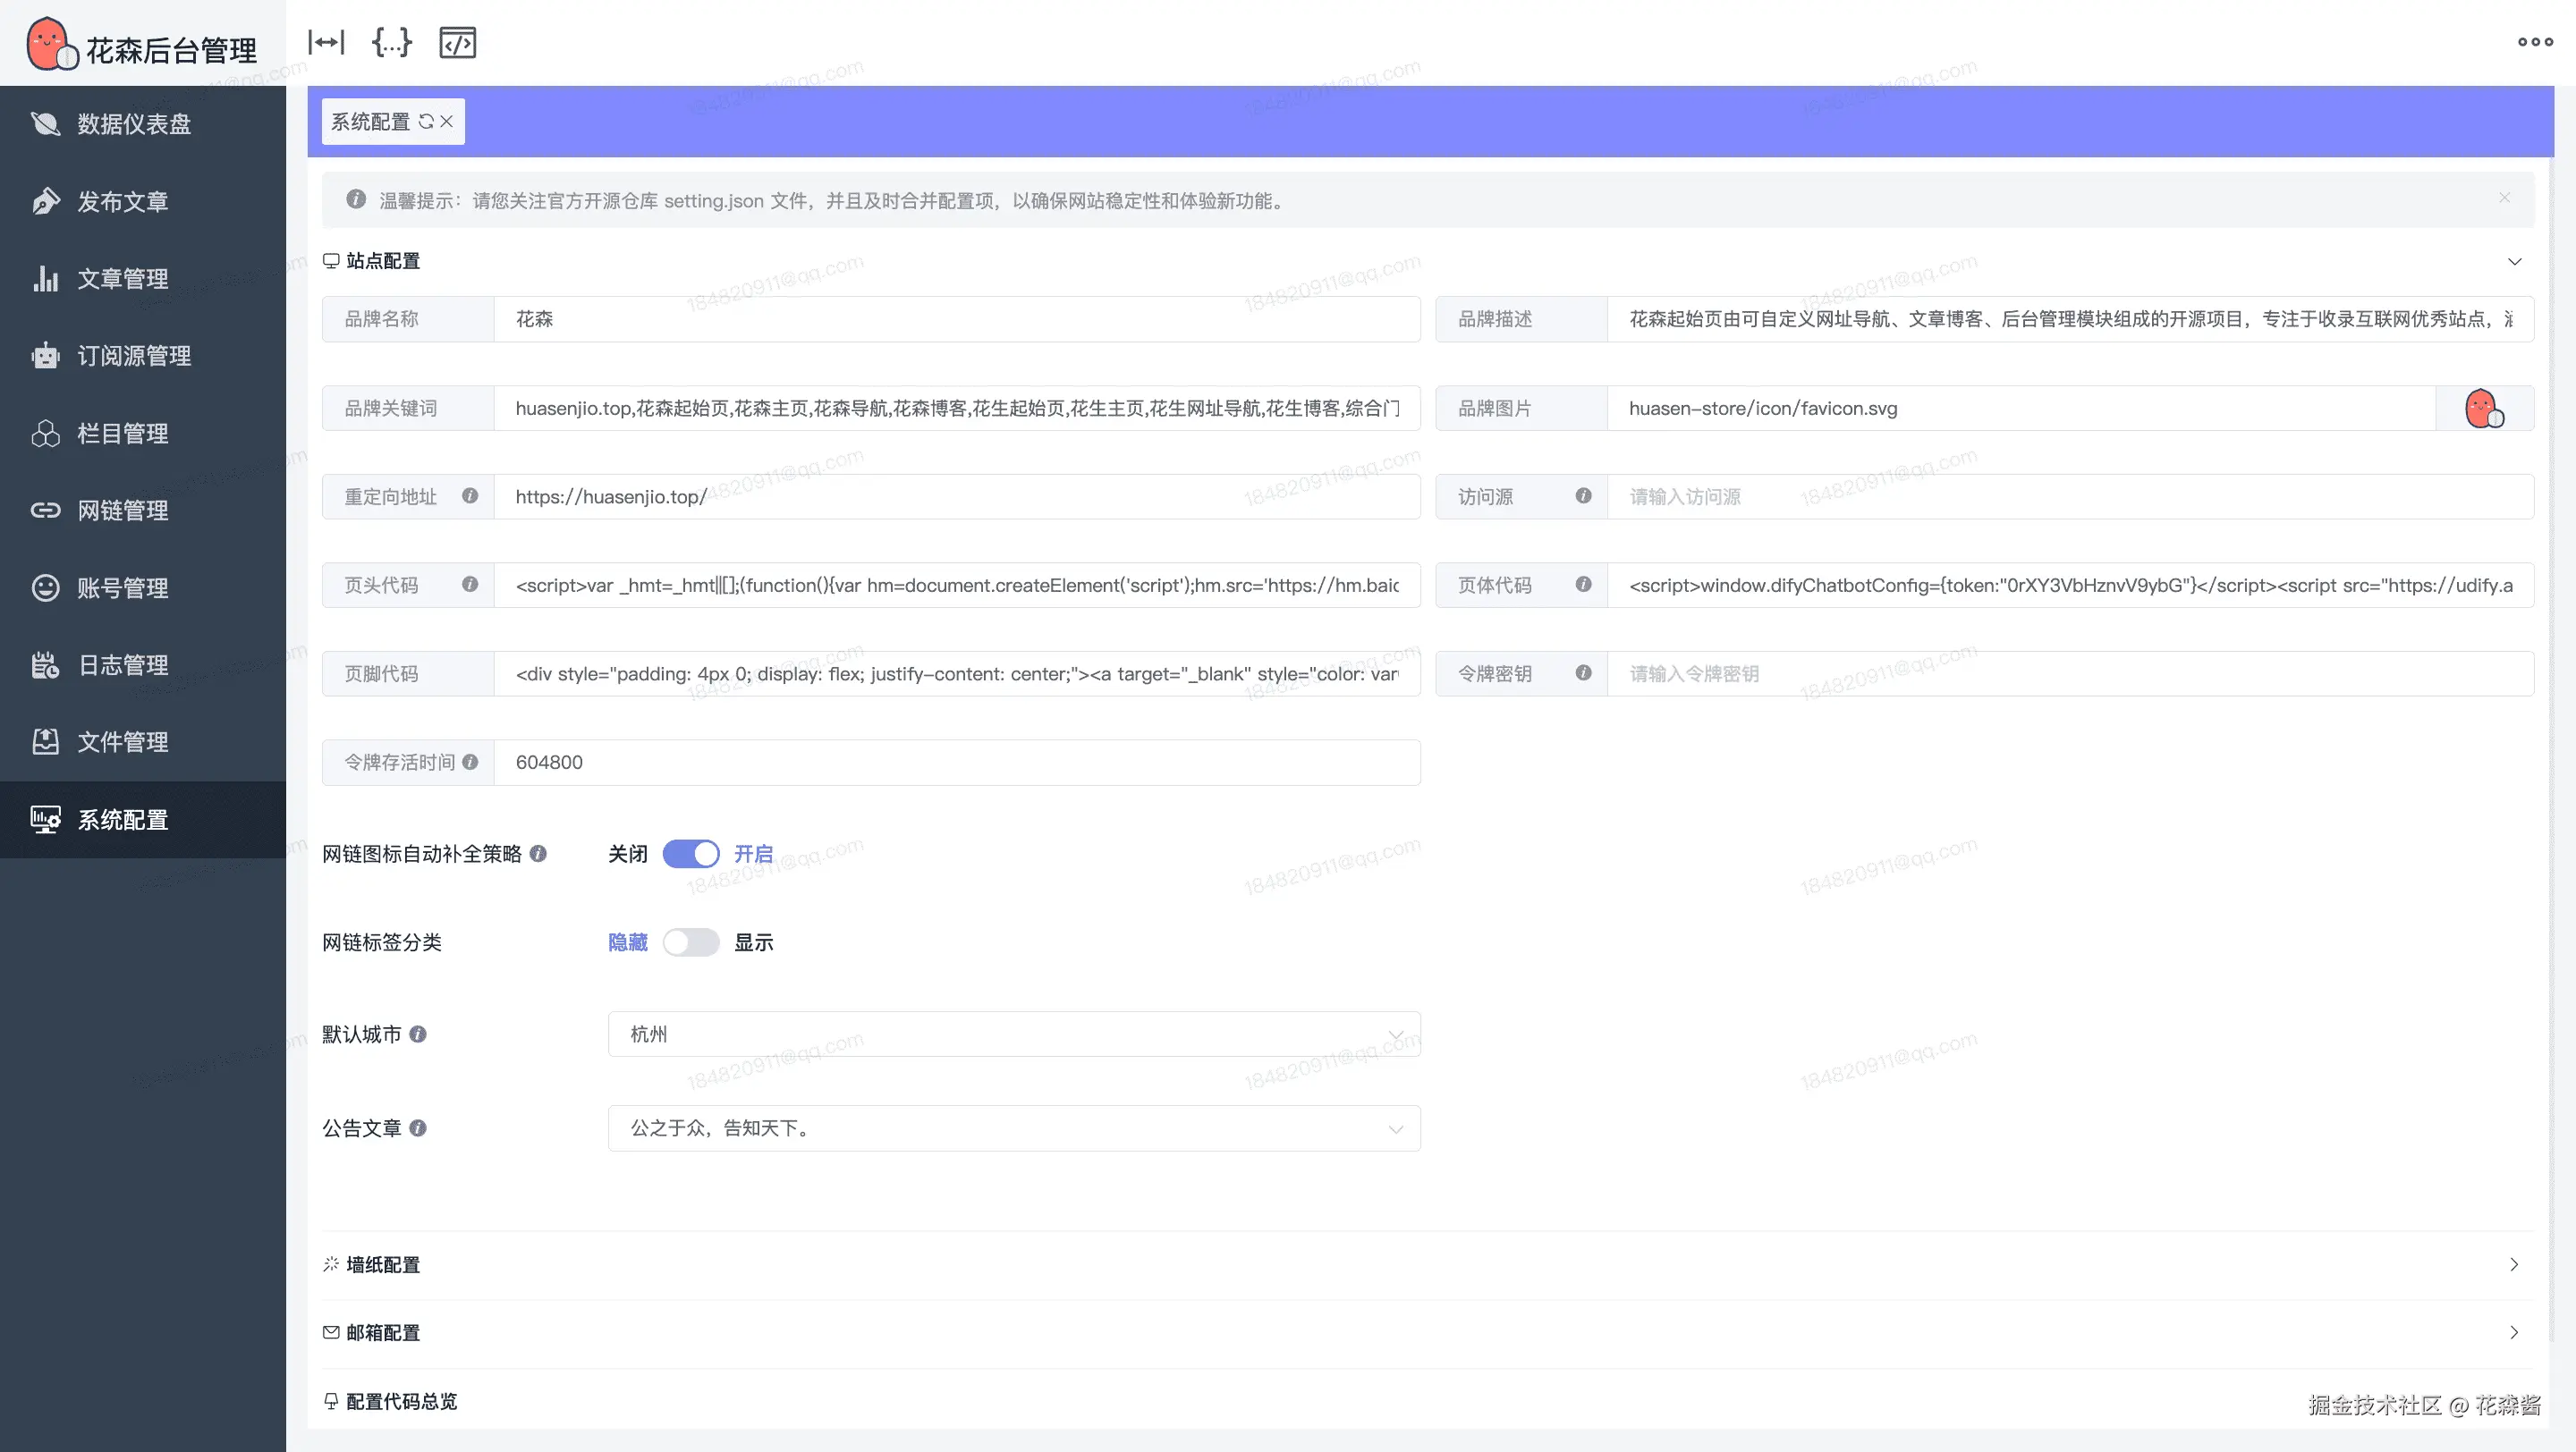Click the 令牌存活时间 input field
This screenshot has width=2576, height=1452.
tap(956, 763)
